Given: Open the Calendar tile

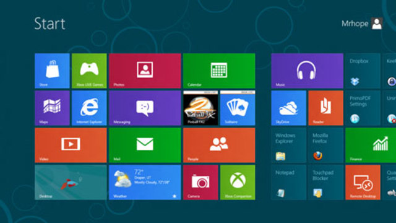Looking at the screenshot, I should 219,71.
